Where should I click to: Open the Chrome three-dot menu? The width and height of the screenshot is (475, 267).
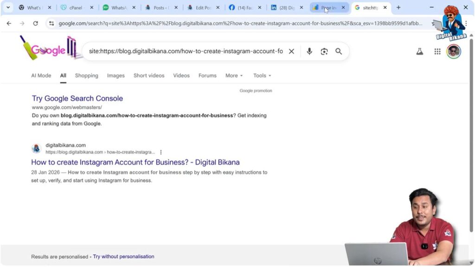coord(466,23)
